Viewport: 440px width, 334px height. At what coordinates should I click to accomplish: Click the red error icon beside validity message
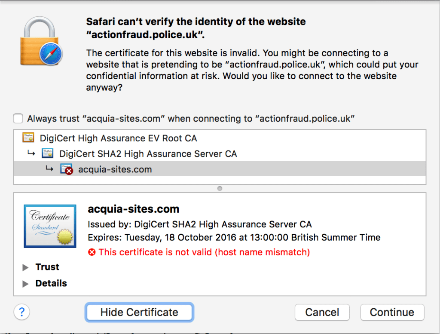coord(92,252)
